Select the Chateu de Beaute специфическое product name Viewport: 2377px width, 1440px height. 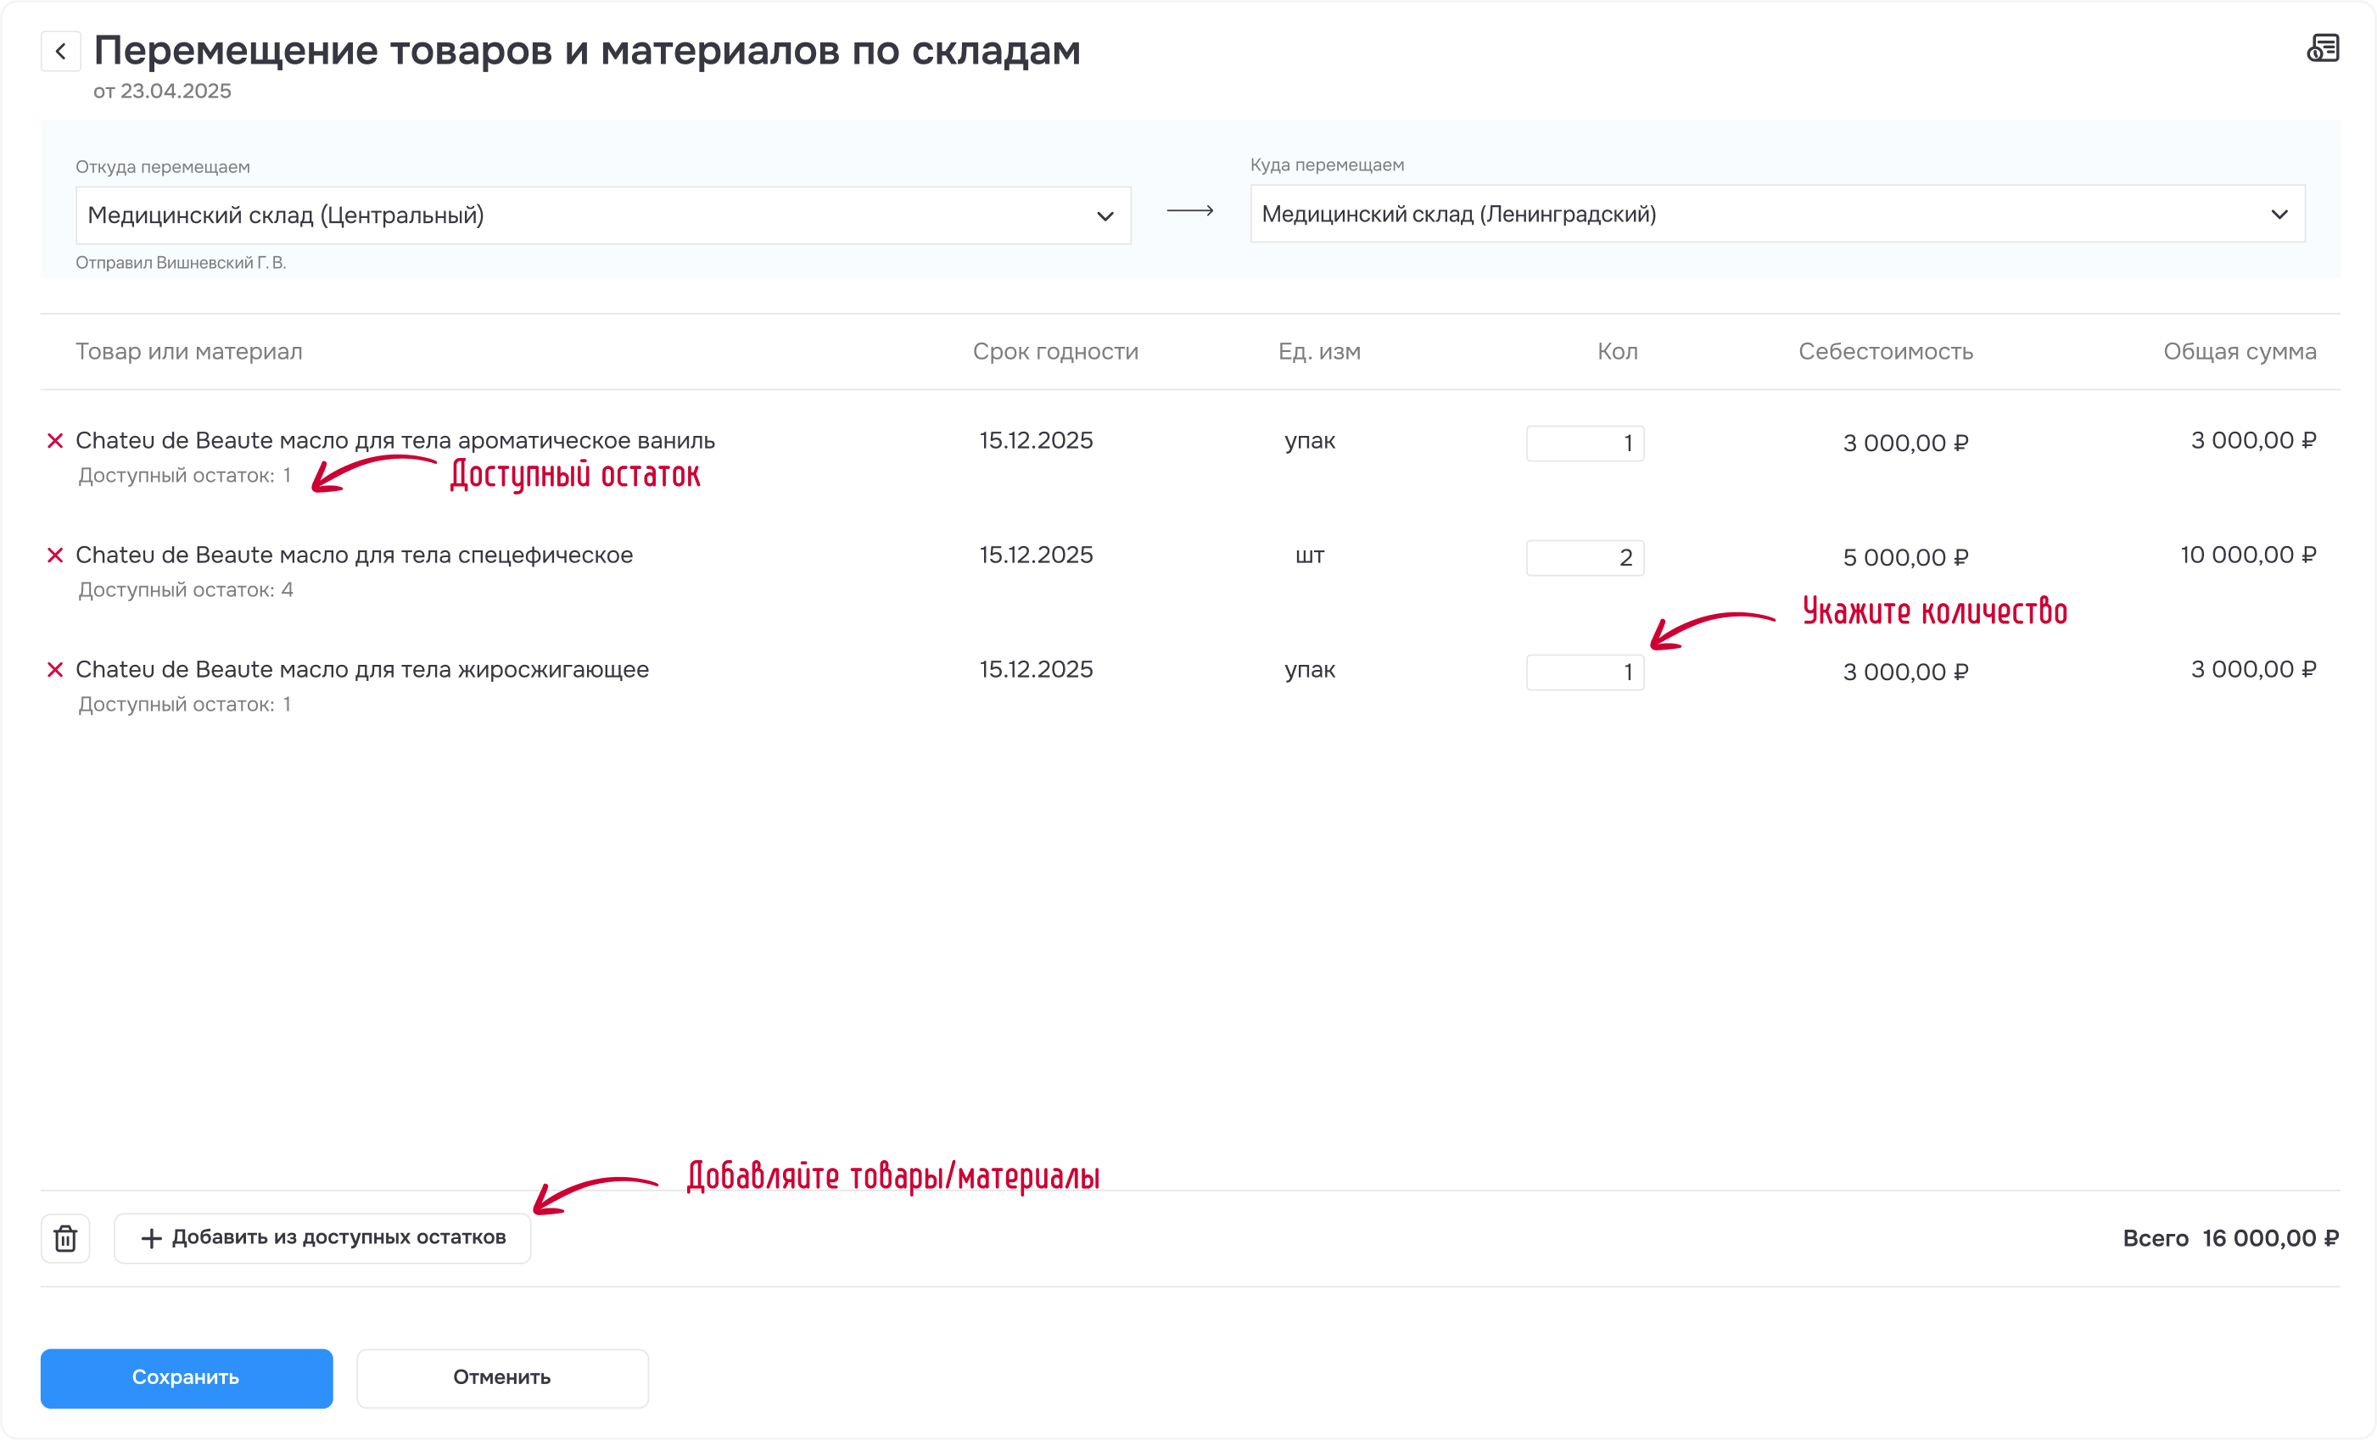click(354, 555)
